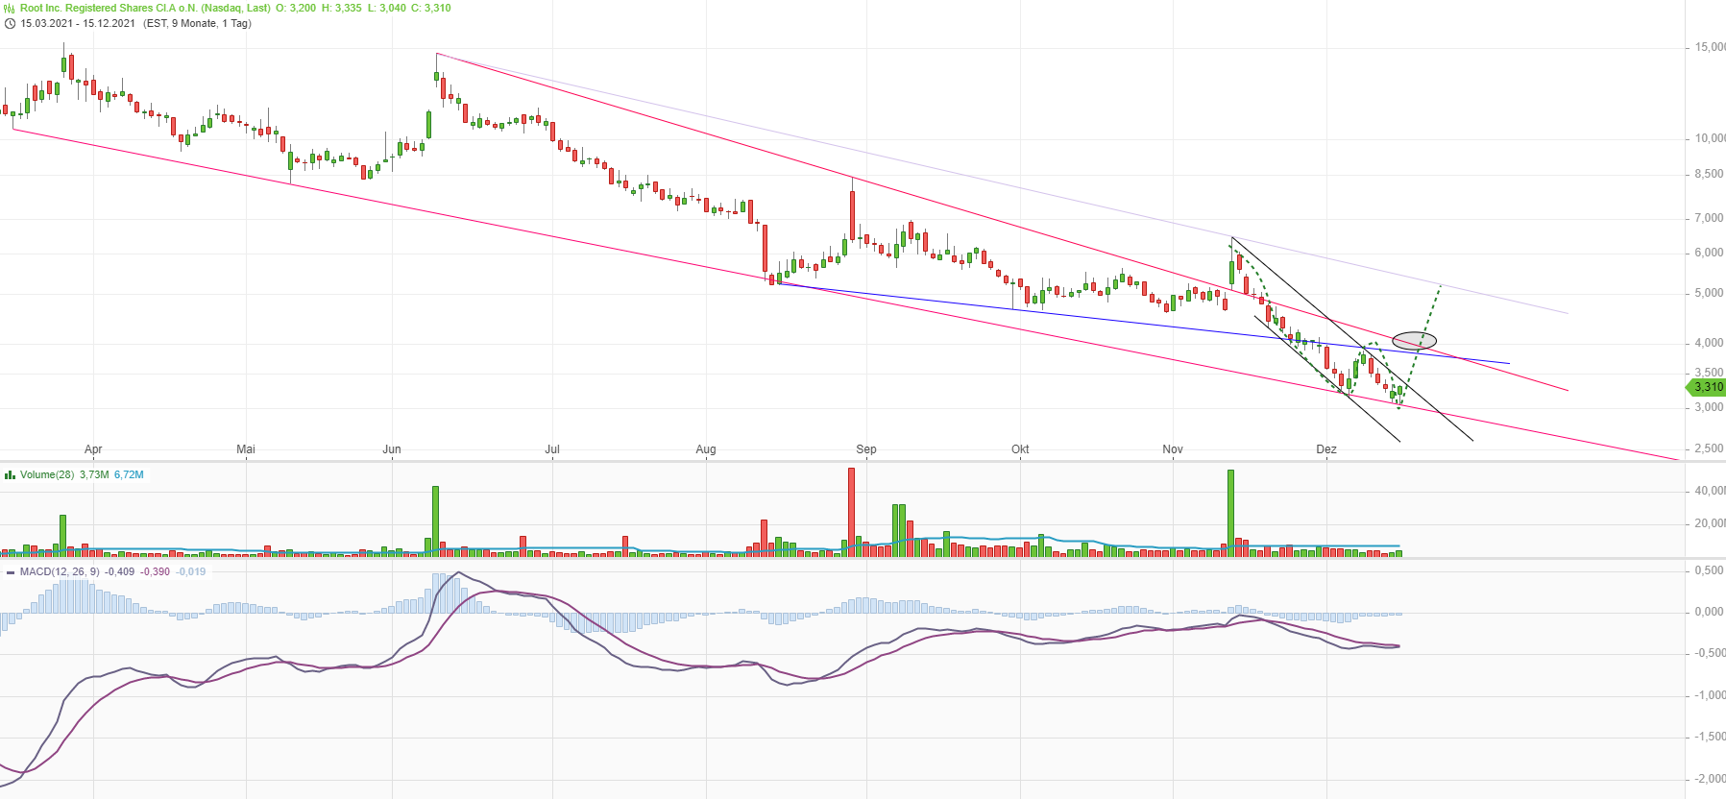Click the 40,000 volume axis label
Viewport: 1726px width, 799px height.
pos(1710,491)
